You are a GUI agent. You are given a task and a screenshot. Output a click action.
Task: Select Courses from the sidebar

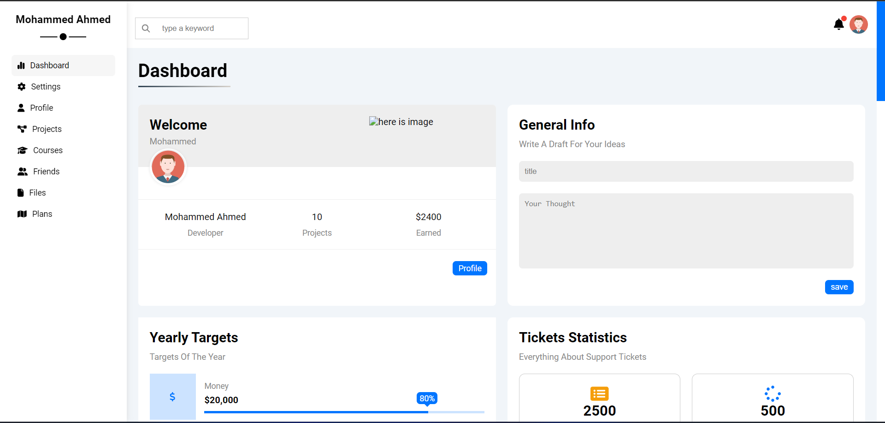click(x=63, y=150)
